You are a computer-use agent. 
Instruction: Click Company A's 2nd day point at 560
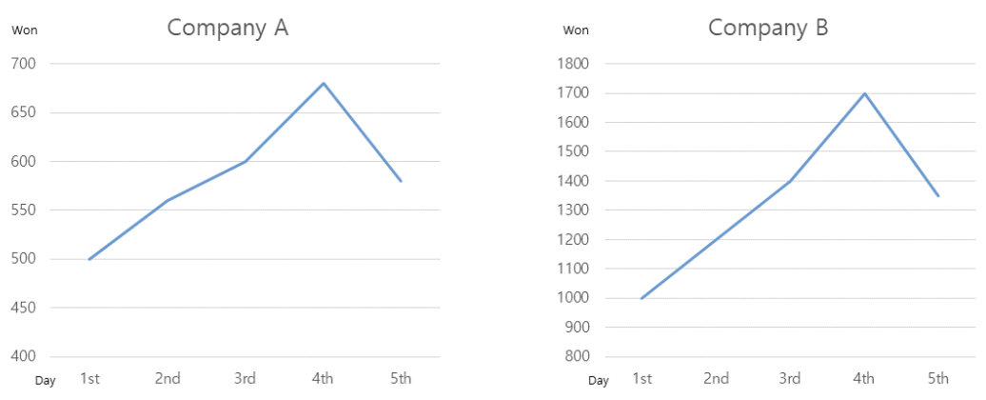[168, 201]
